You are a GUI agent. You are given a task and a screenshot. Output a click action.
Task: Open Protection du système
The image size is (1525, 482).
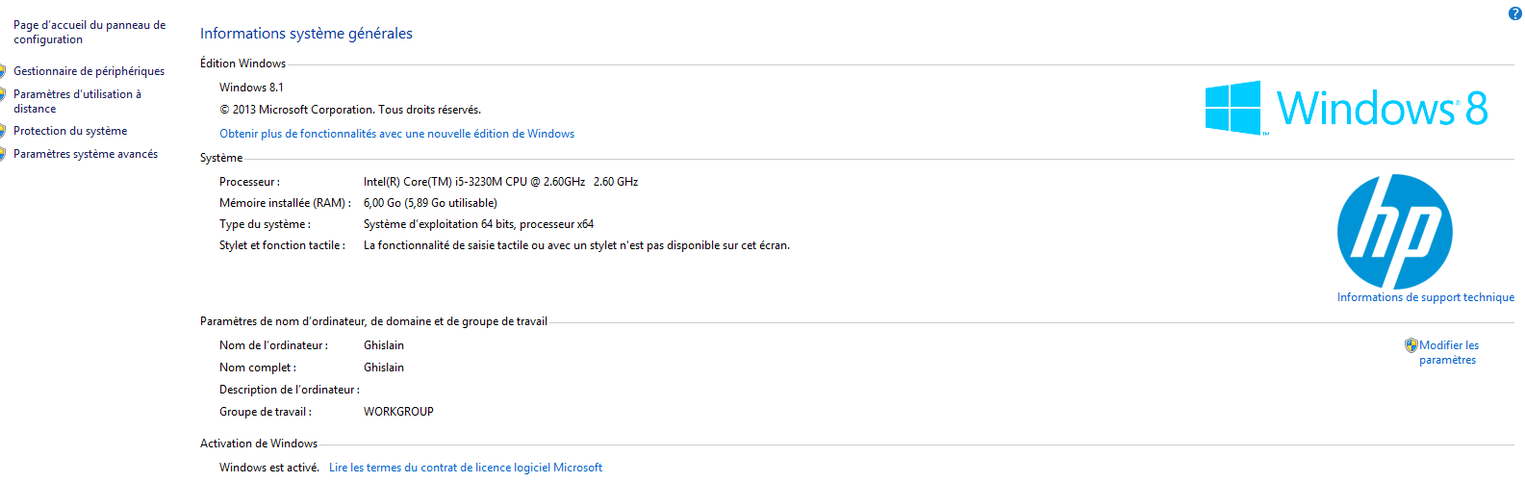pyautogui.click(x=70, y=131)
